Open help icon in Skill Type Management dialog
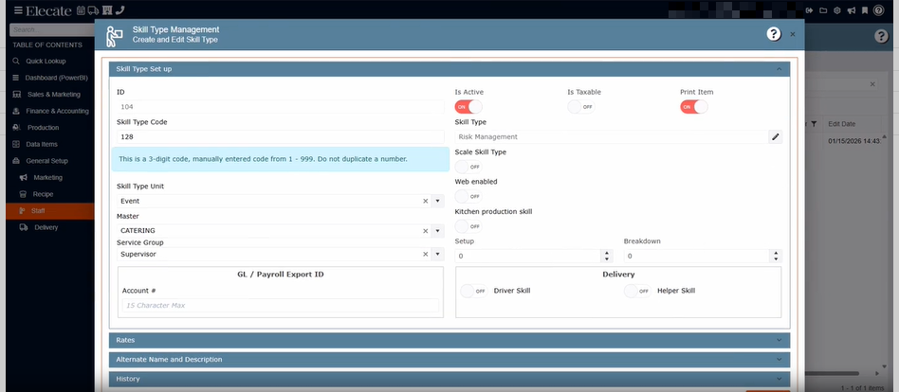899x392 pixels. 774,34
